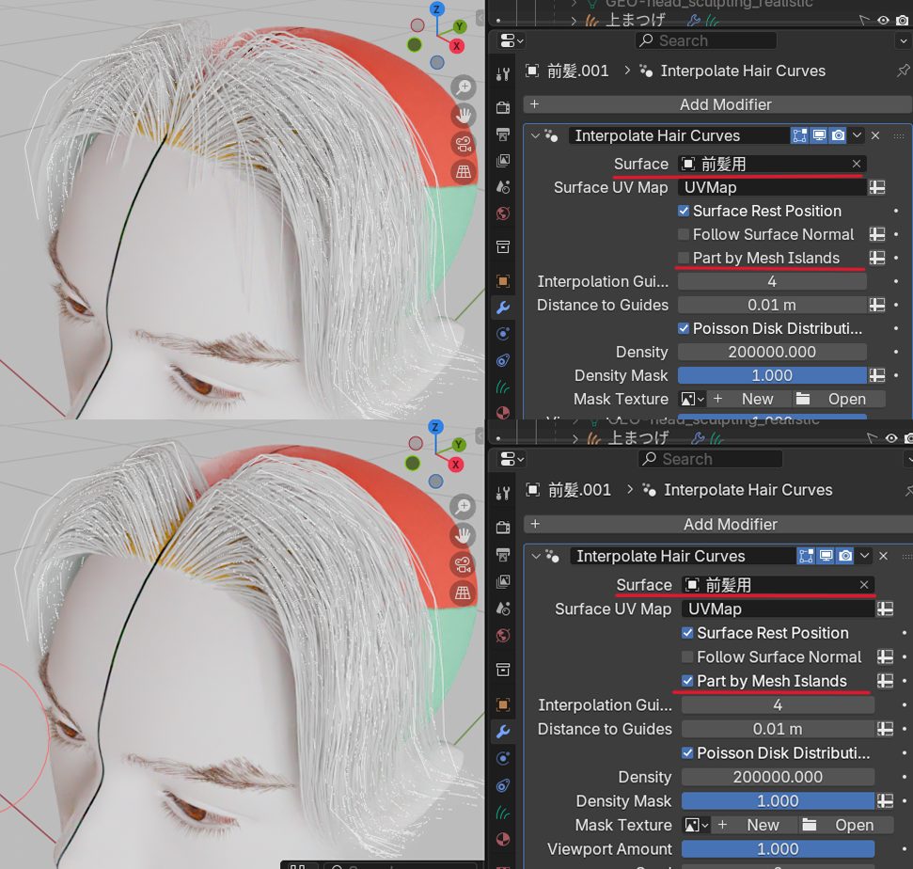Click Density Mask input attribute toggle icon, upper panel
913x869 pixels.
pyautogui.click(x=876, y=375)
